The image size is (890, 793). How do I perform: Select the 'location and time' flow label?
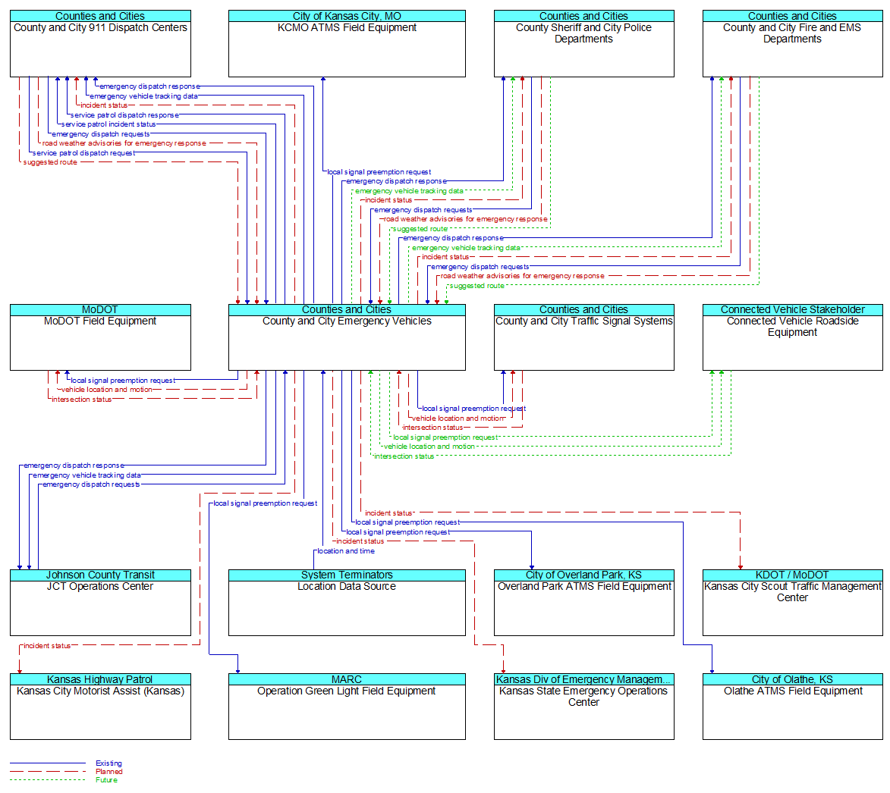pos(346,551)
